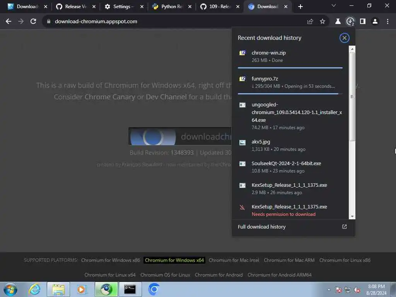Click build revision 1348393 link

(182, 153)
